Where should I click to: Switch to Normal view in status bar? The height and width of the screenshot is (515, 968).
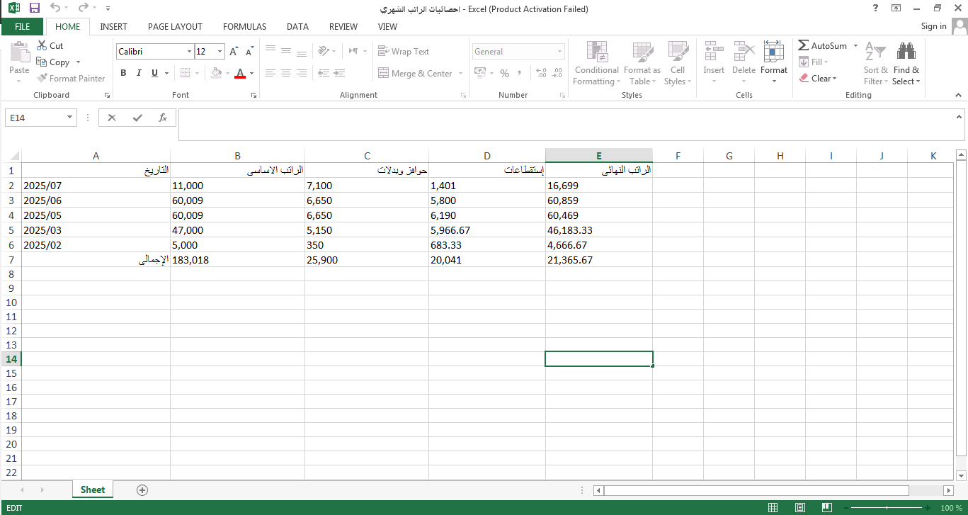773,508
